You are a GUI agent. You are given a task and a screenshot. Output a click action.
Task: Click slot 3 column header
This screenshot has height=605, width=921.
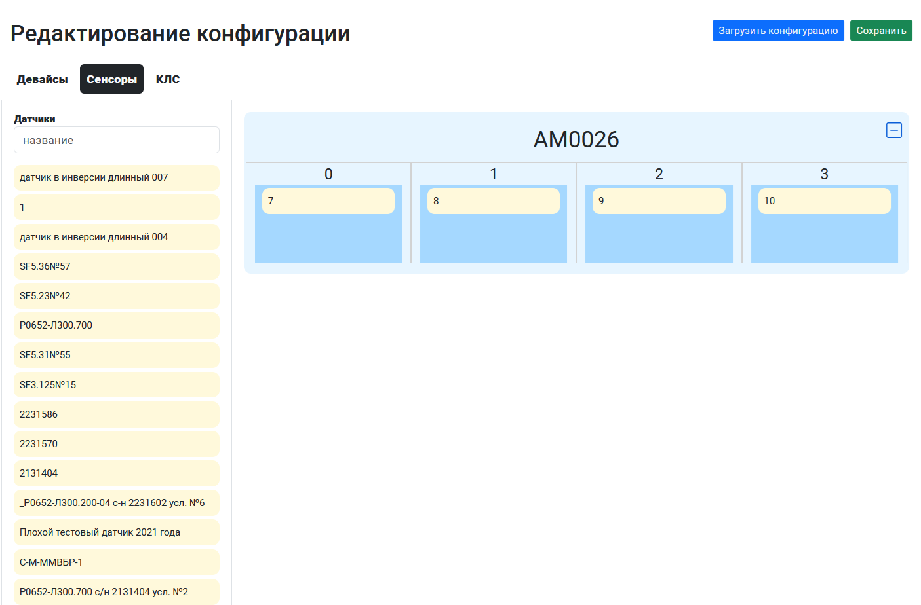[x=825, y=174]
